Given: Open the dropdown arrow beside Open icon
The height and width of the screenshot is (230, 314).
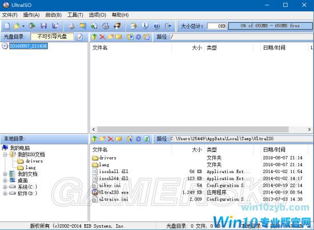Looking at the screenshot, I should pyautogui.click(x=23, y=26).
